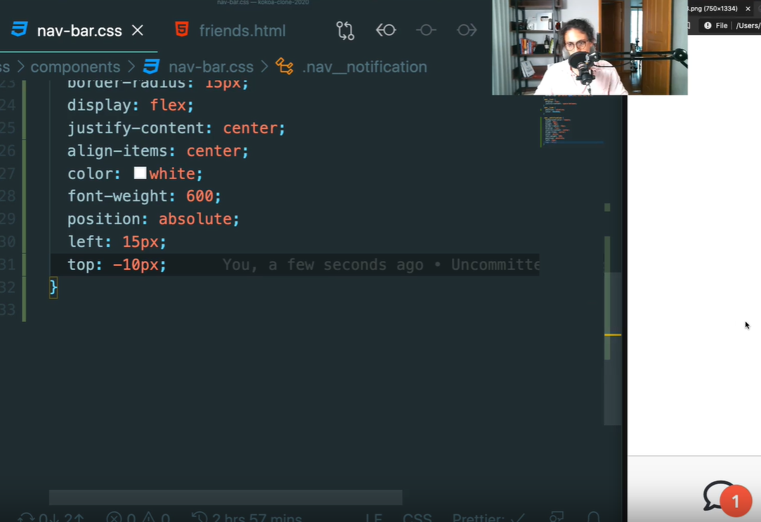Screen dimensions: 761x522
Task: Switch to the nav-bar.css editor tab
Action: tap(78, 31)
